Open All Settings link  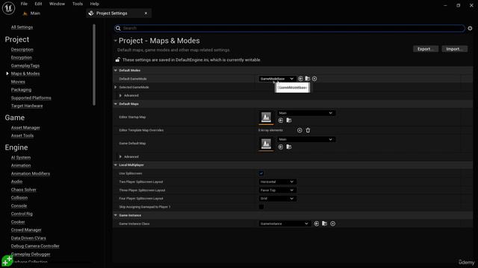tap(22, 27)
